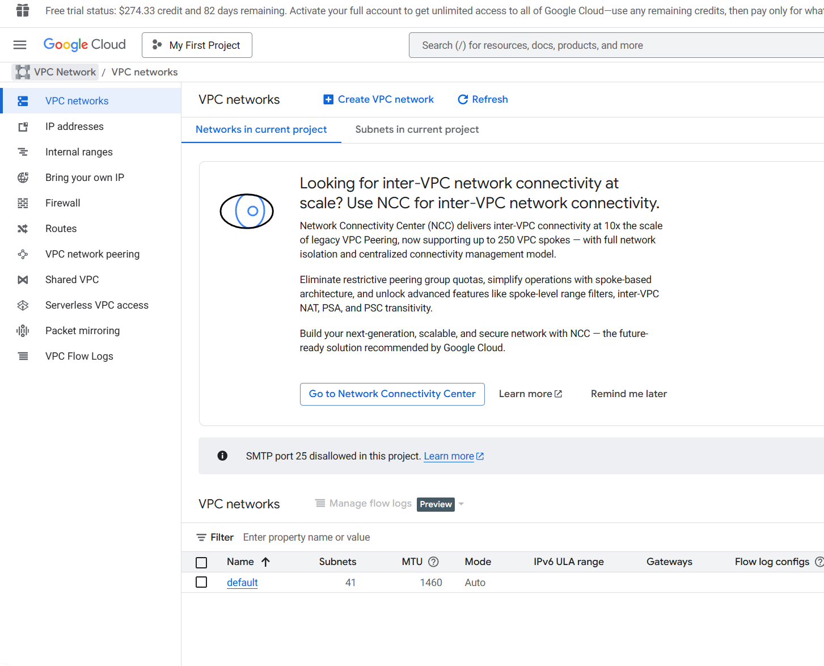Click the Google Cloud logo
This screenshot has width=824, height=666.
[84, 45]
